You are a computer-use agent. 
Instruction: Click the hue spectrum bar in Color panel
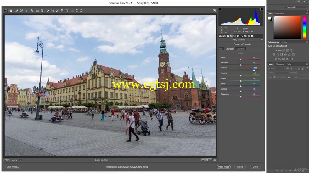point(305,27)
